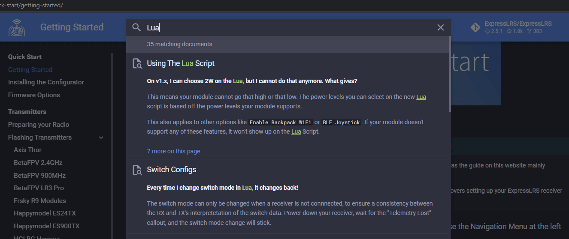
Task: Click the ExpressLRS logo icon
Action: pyautogui.click(x=17, y=27)
